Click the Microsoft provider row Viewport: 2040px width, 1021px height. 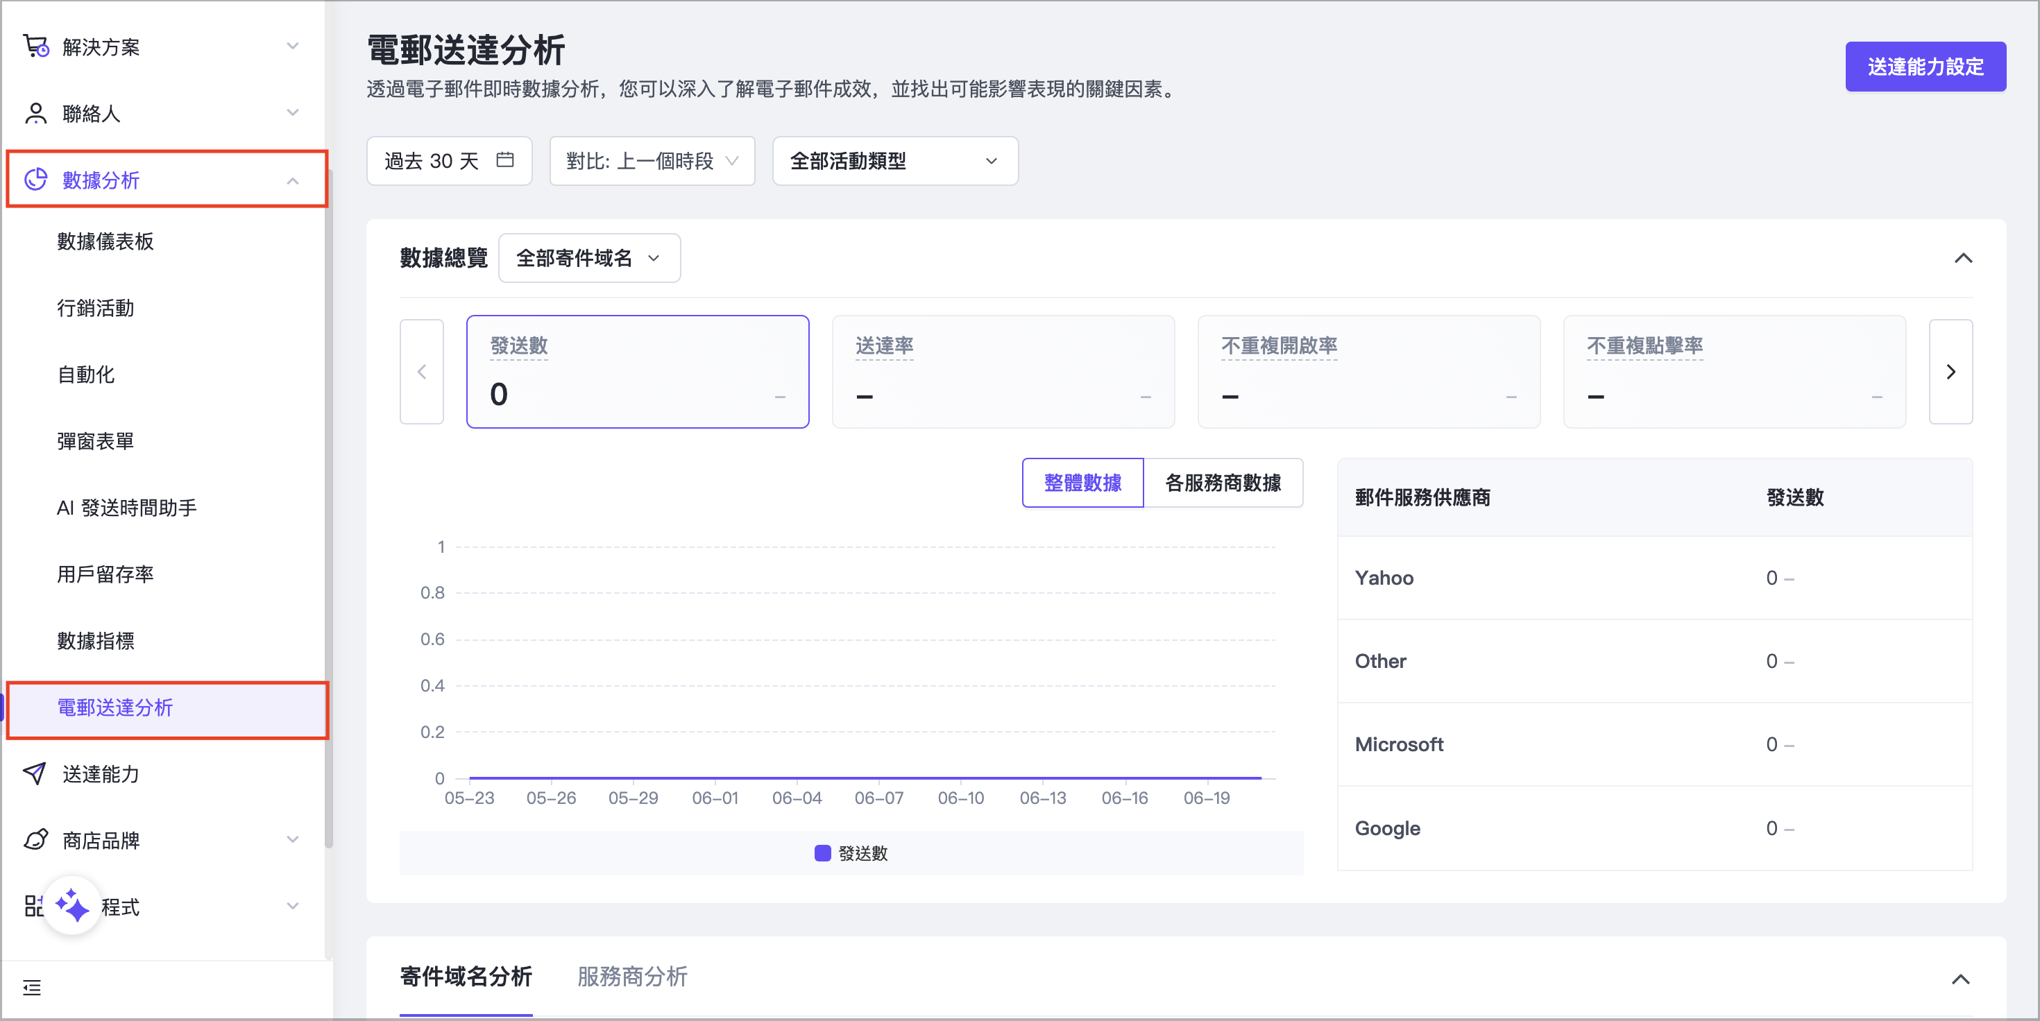1654,744
